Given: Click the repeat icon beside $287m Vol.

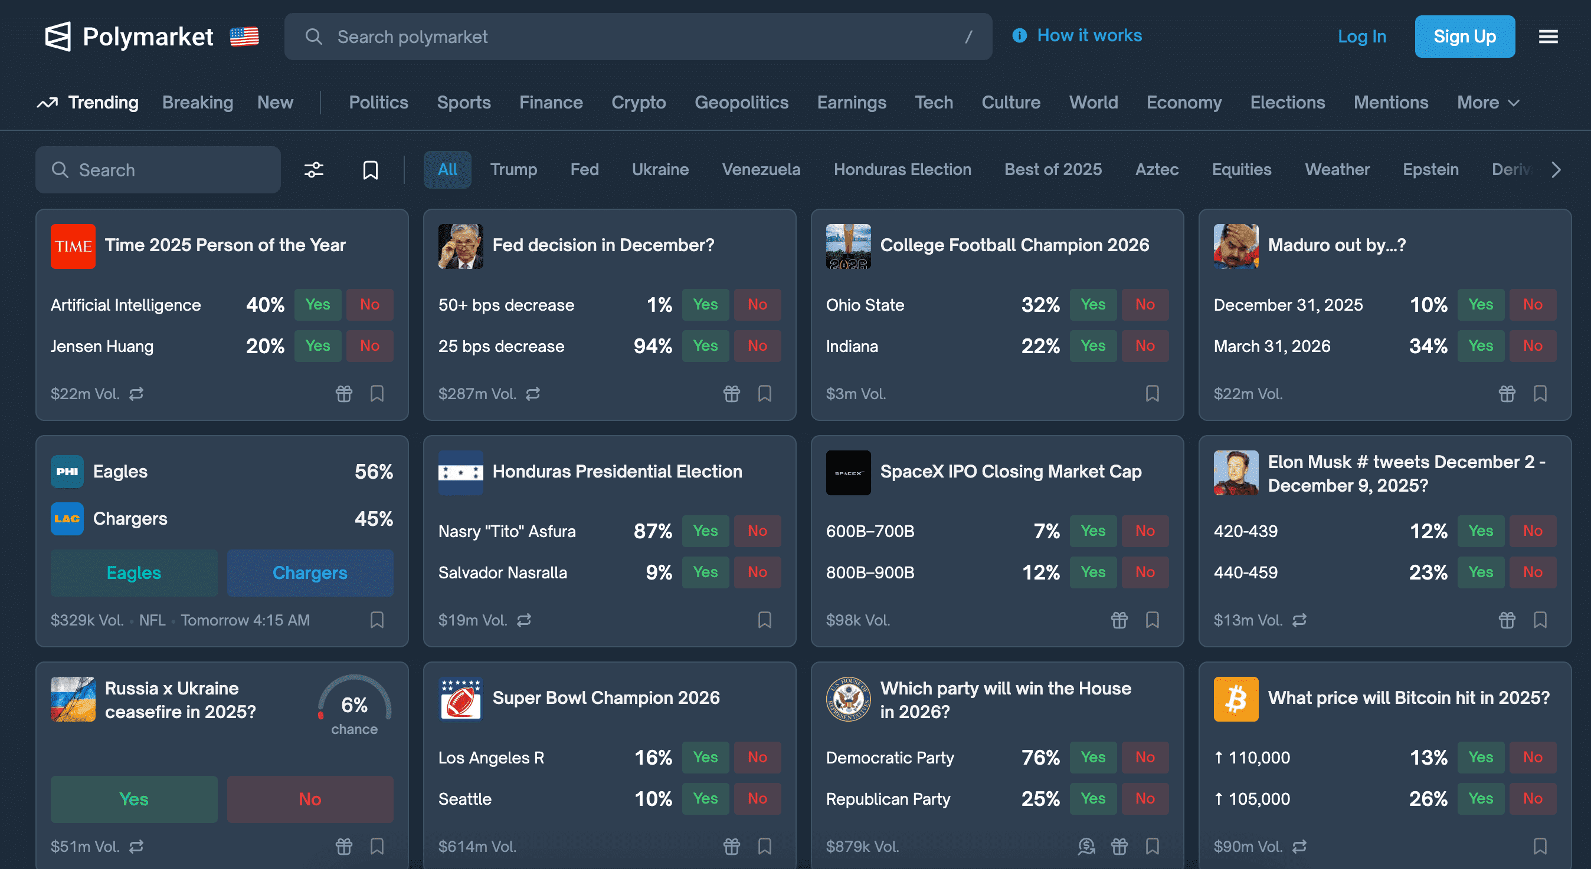Looking at the screenshot, I should pyautogui.click(x=532, y=394).
